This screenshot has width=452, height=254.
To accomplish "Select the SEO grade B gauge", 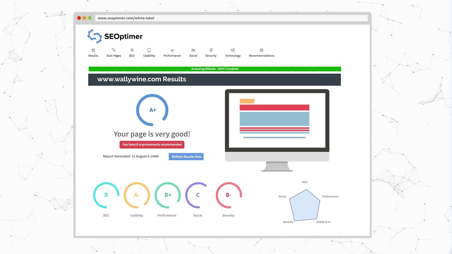I will point(106,195).
